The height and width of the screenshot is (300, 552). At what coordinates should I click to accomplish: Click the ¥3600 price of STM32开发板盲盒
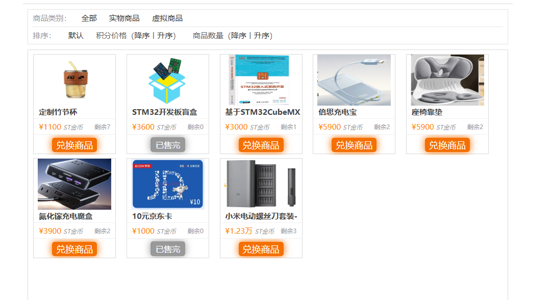click(x=143, y=127)
